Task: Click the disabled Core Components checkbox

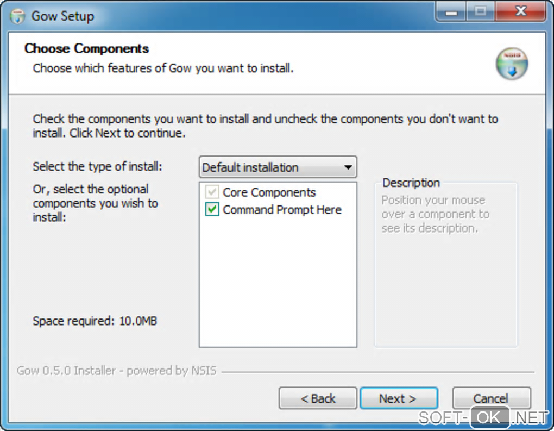Action: (212, 192)
